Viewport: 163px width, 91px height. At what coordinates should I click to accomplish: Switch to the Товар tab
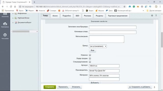pos(45,16)
